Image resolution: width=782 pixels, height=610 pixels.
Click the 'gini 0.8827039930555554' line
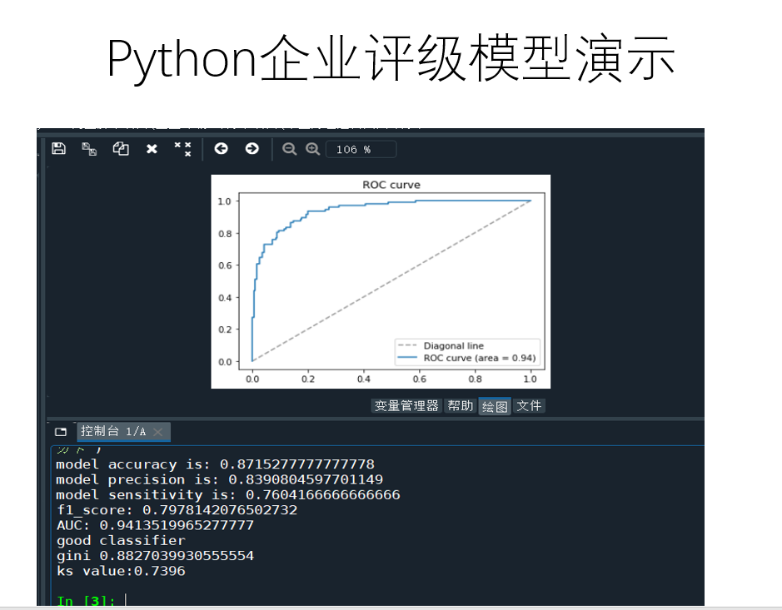tap(155, 556)
